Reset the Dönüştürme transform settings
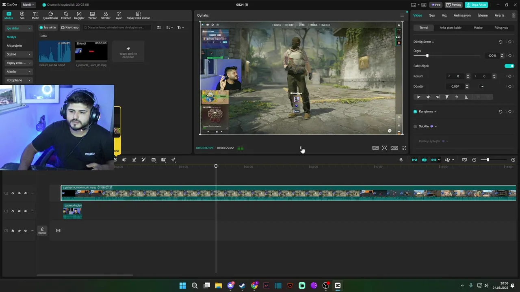The height and width of the screenshot is (292, 520). (x=500, y=42)
